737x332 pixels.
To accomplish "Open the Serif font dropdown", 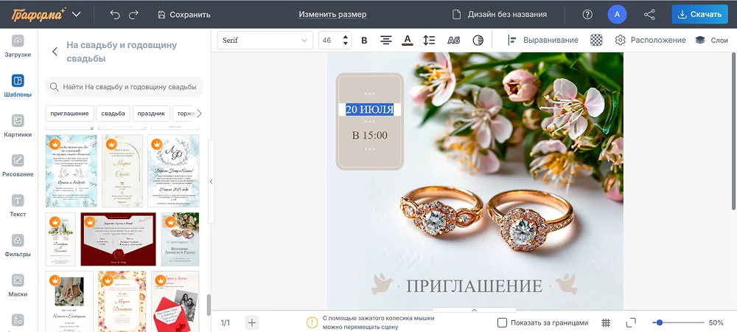I will tap(265, 41).
